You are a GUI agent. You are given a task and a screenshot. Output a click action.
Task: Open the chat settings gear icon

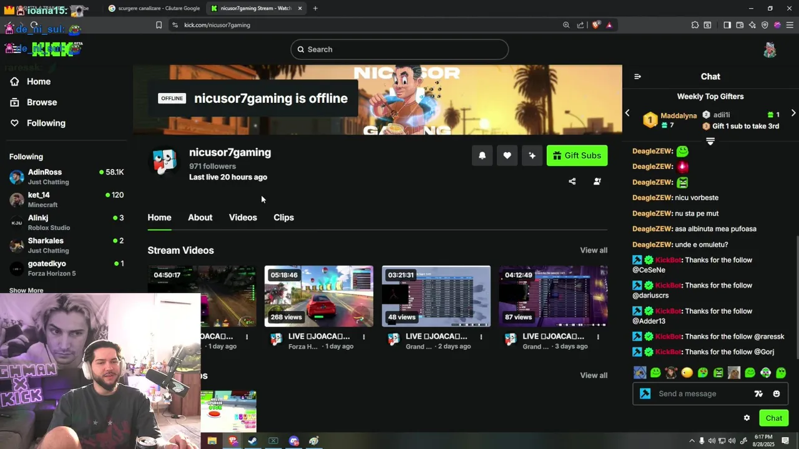747,418
